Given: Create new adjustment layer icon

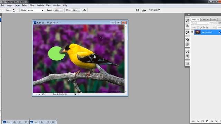Looking at the screenshot, I should click(207, 121).
